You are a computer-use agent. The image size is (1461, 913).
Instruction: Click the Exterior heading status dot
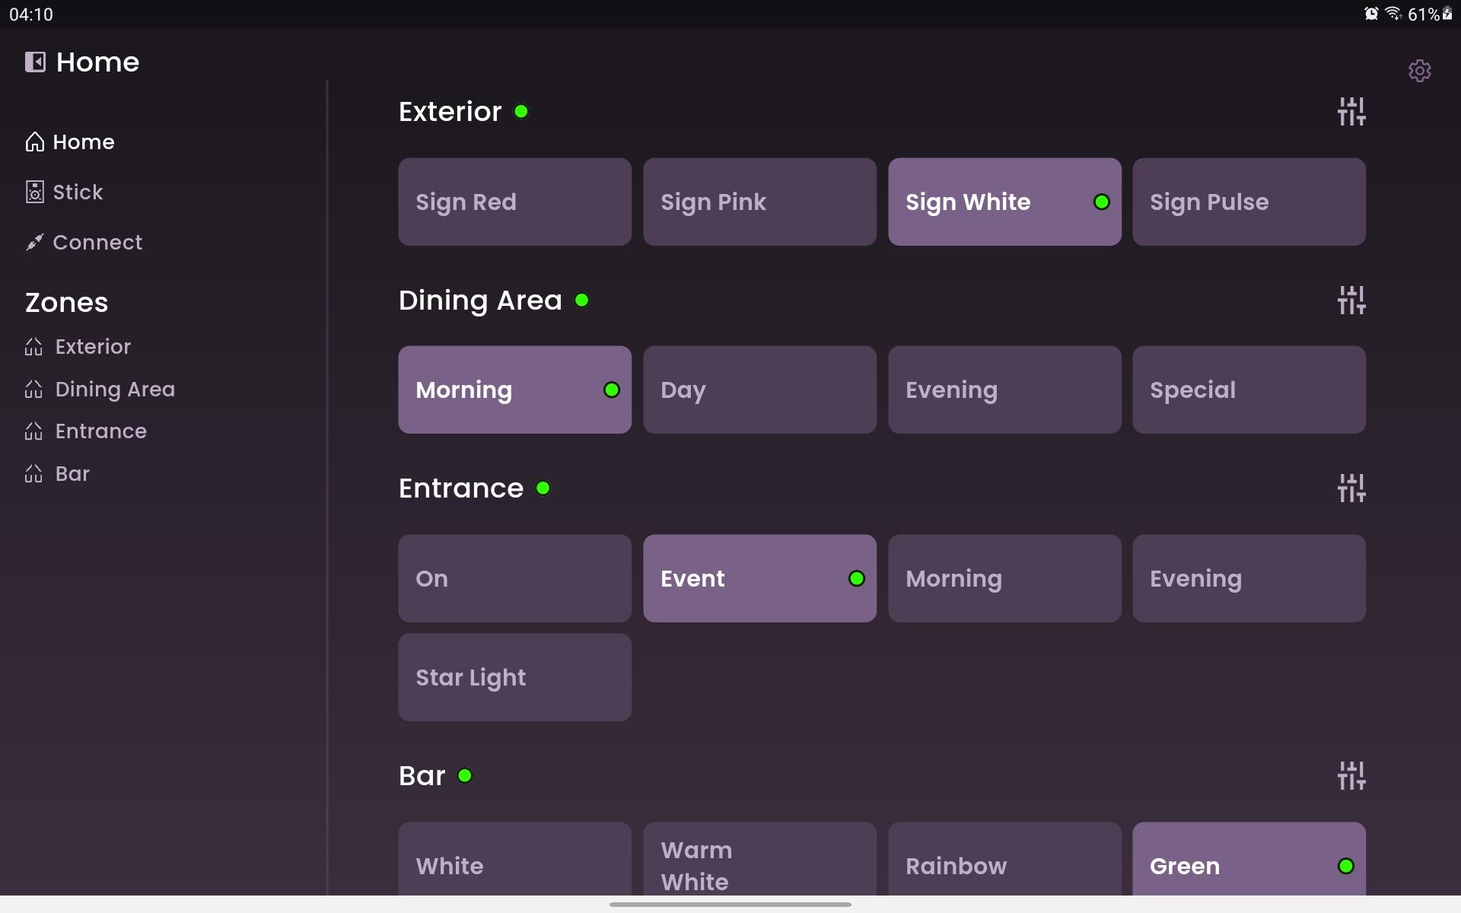[x=521, y=112]
